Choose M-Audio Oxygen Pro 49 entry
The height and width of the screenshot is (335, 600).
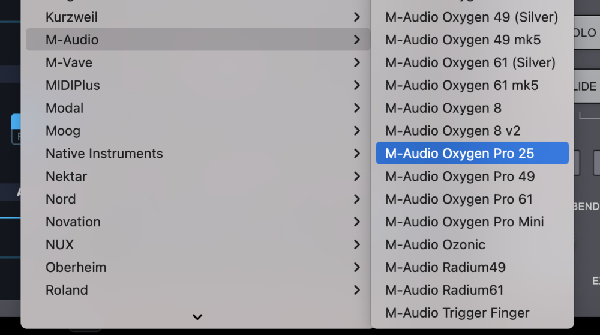[460, 177]
